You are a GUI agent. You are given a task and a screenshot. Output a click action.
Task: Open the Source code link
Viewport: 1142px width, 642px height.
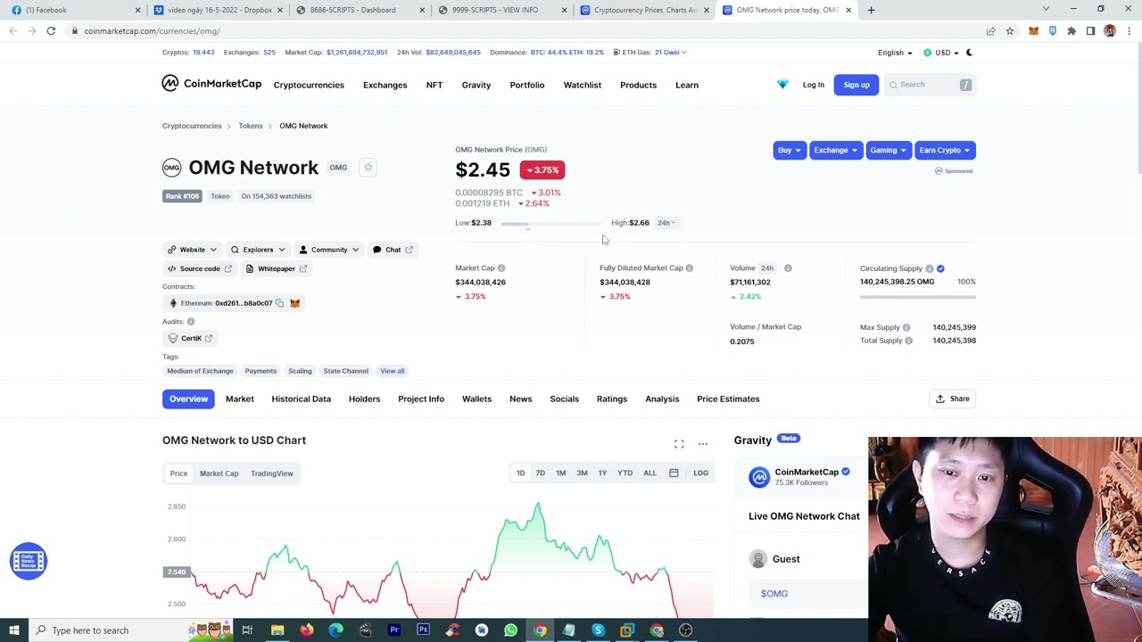199,268
